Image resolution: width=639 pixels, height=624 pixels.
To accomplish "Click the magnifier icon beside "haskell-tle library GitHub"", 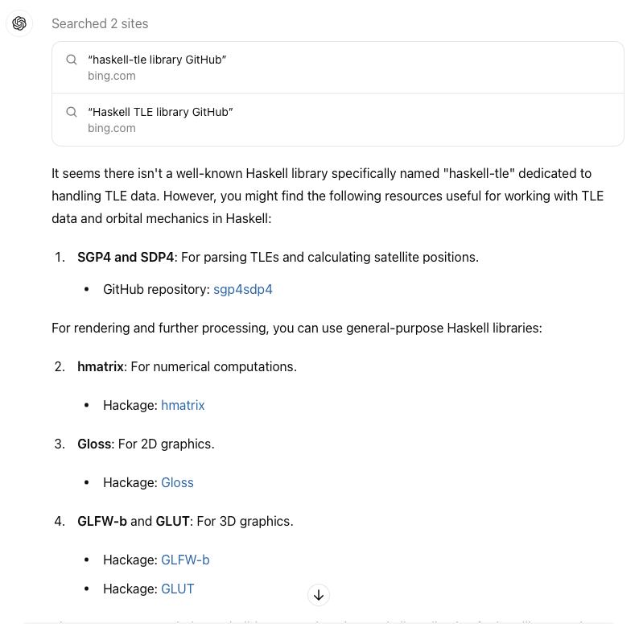I will [x=72, y=60].
